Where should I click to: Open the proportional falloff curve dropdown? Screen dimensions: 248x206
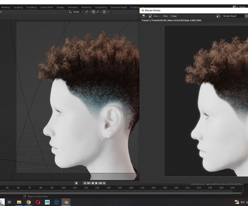tap(109, 12)
